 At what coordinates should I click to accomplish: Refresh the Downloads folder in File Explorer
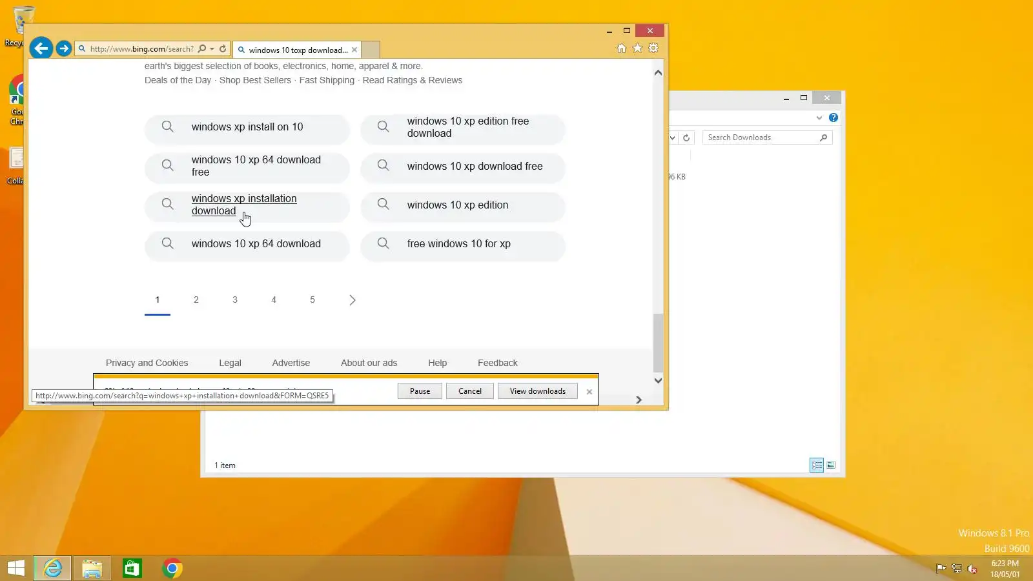pos(686,138)
